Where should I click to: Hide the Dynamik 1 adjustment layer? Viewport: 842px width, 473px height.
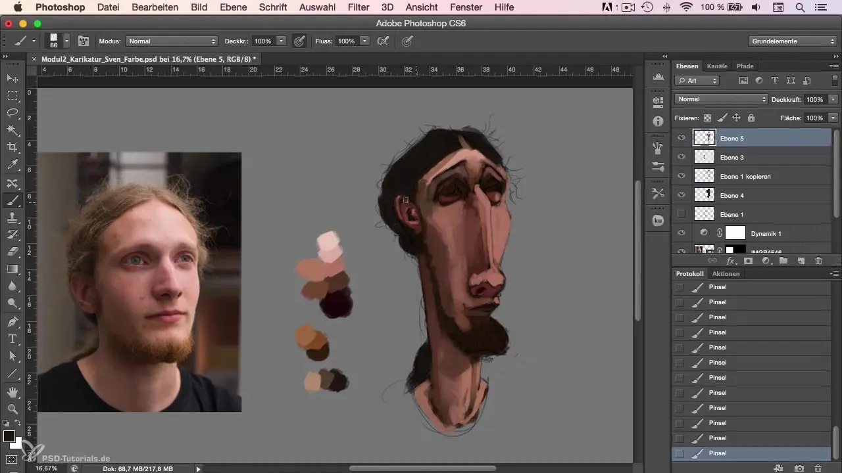[x=681, y=233]
